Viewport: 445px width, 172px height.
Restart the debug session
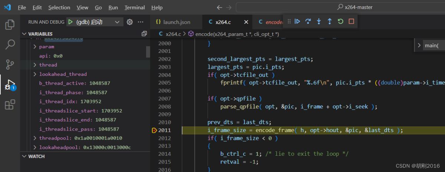click(x=340, y=21)
